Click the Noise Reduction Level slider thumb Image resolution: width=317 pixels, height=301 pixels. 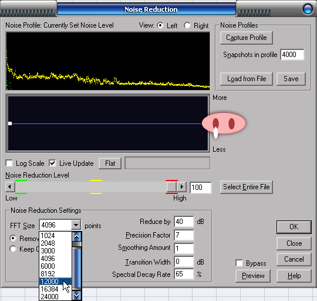[x=171, y=186]
